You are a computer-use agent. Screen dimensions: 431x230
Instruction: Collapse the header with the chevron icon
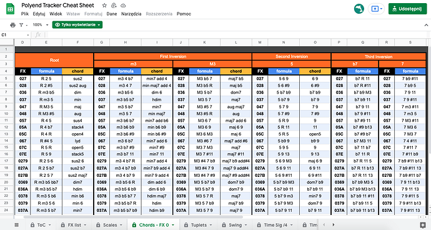(426, 25)
